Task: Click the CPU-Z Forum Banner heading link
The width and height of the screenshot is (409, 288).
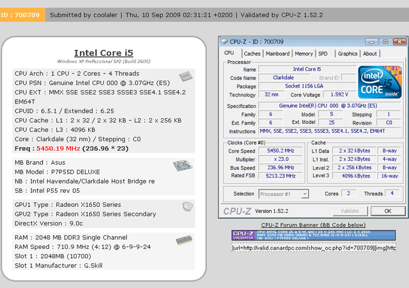Action: [x=313, y=225]
